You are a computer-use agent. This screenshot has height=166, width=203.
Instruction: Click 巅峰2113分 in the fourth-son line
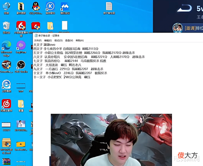pyautogui.click(x=90, y=49)
